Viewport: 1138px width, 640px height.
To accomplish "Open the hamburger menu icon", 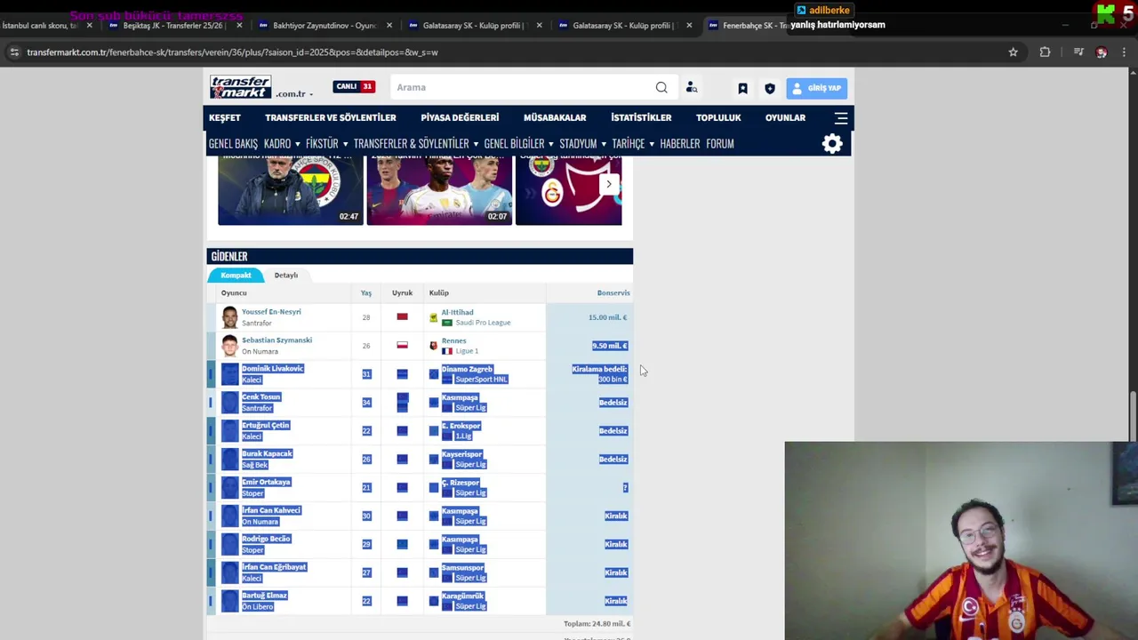I will click(841, 117).
